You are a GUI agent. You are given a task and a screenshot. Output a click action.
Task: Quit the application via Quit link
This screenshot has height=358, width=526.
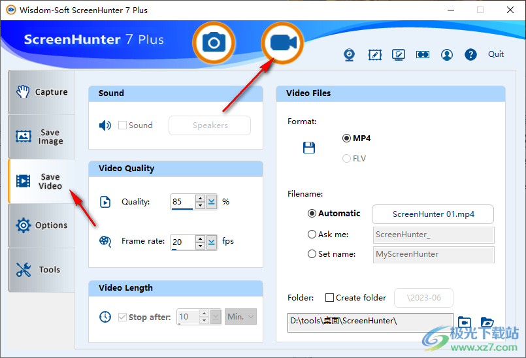click(x=496, y=54)
